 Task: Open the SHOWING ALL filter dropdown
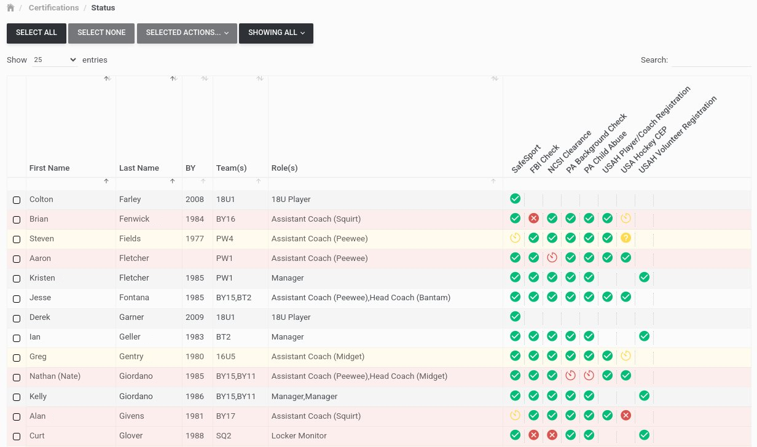pyautogui.click(x=276, y=33)
